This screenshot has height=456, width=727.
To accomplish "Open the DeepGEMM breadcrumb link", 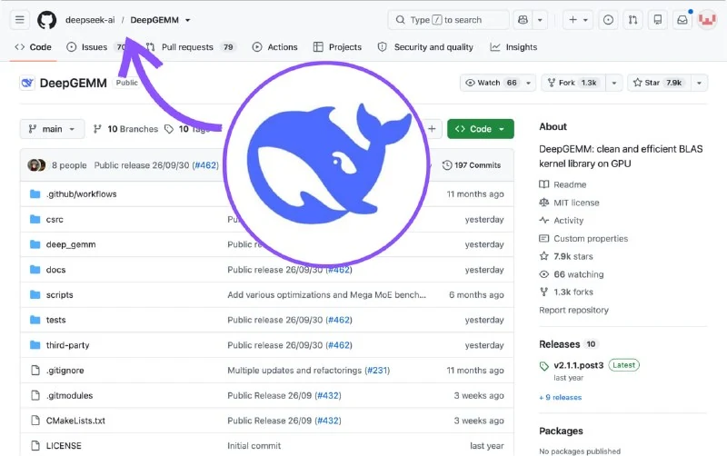I will click(154, 20).
